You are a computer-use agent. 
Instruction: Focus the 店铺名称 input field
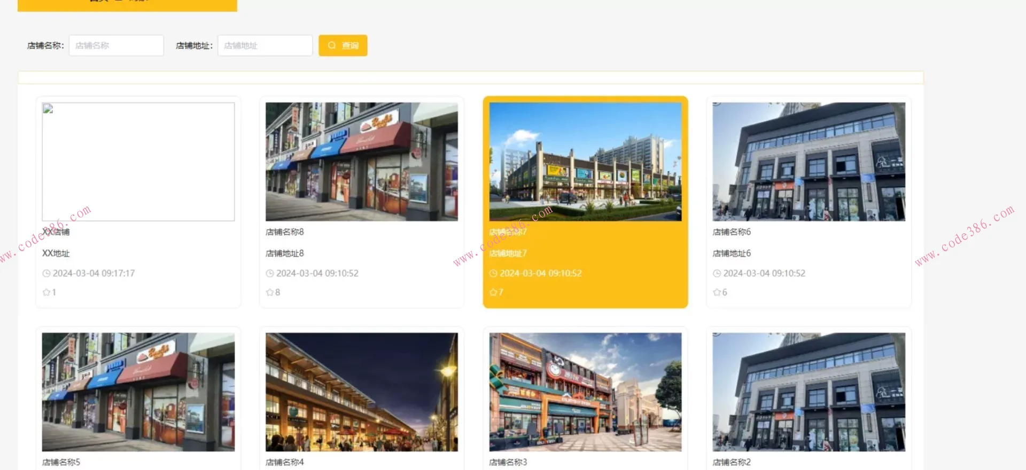(116, 45)
